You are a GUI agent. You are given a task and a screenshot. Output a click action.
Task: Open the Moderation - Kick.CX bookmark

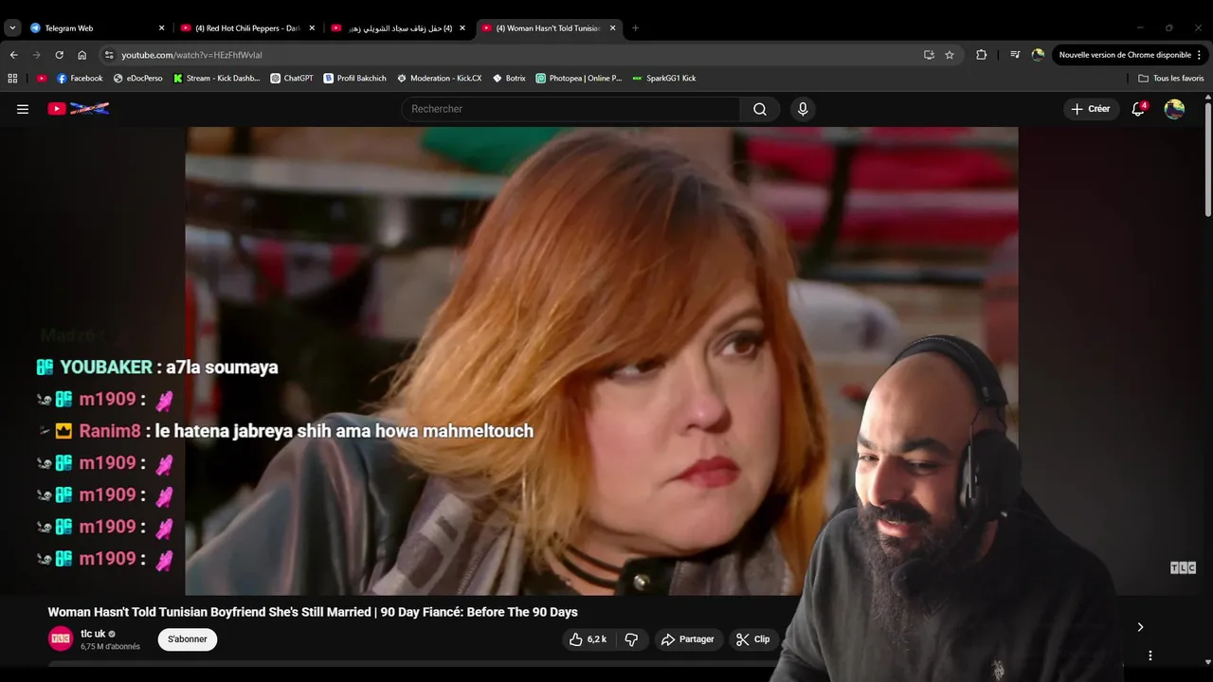coord(439,79)
